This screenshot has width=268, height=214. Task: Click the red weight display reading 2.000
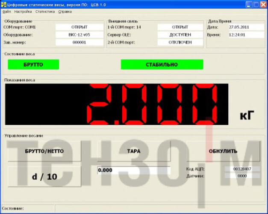point(116,104)
